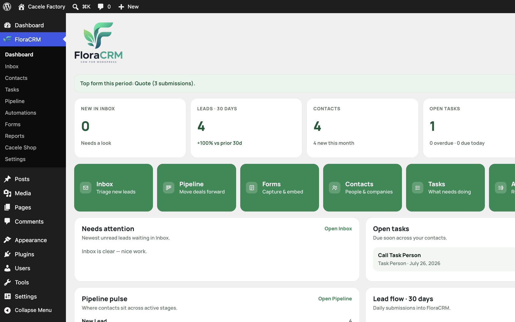The height and width of the screenshot is (322, 515).
Task: Click the Contacts stat card showing 4
Action: pos(363,128)
